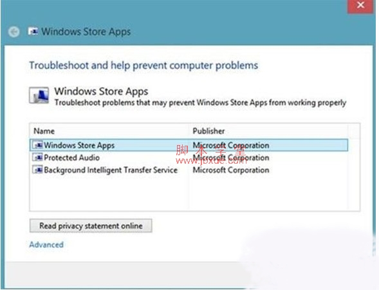Click Microsoft Corporation in the Windows Store Apps row
Viewport: 379px width, 290px height.
231,145
